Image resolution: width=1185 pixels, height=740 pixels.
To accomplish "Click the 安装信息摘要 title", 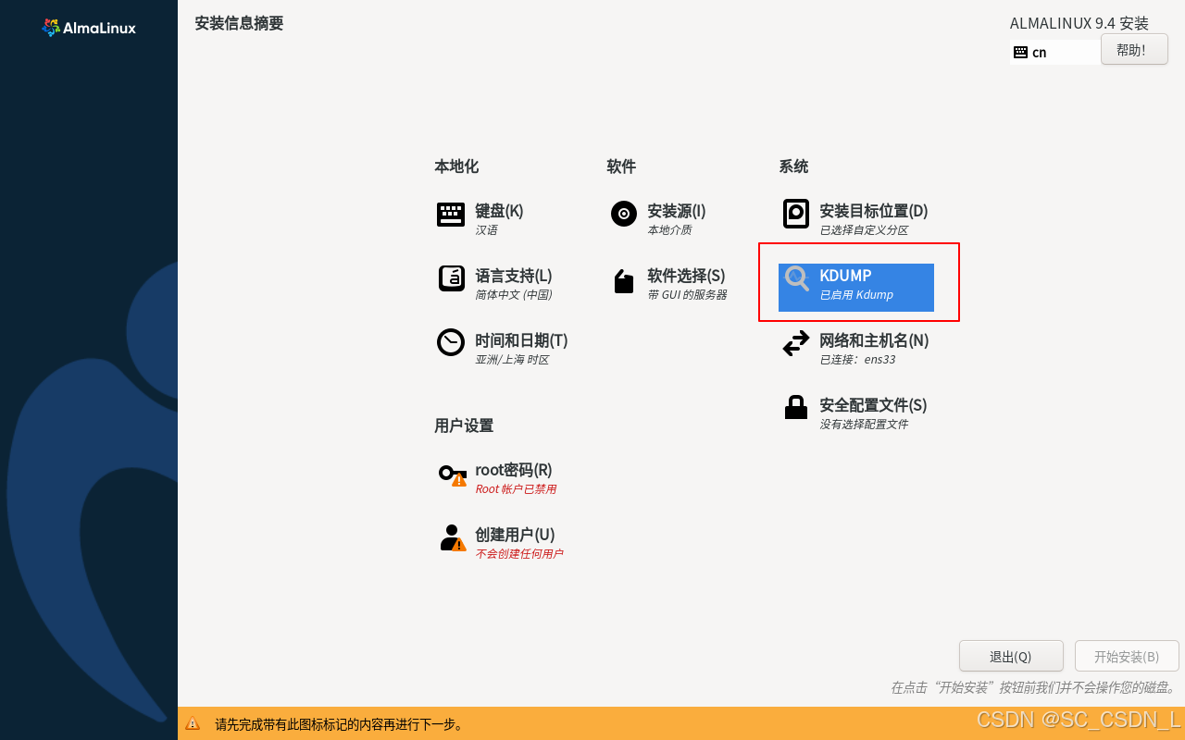I will pos(239,23).
